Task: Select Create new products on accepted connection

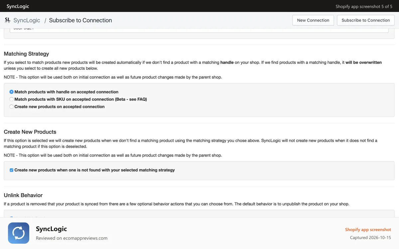Action: (12, 107)
